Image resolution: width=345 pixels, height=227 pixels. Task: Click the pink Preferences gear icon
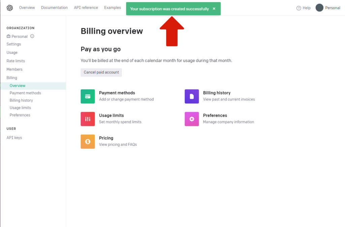click(x=192, y=119)
